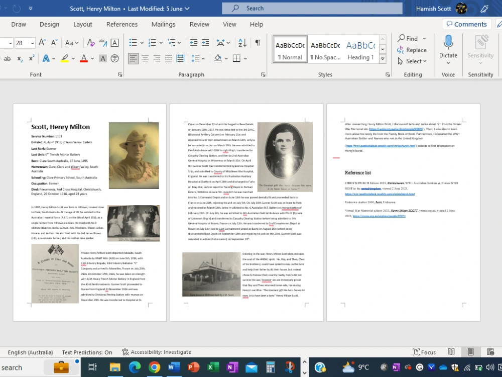The height and width of the screenshot is (377, 502).
Task: Apply distributed alignment
Action: click(180, 58)
